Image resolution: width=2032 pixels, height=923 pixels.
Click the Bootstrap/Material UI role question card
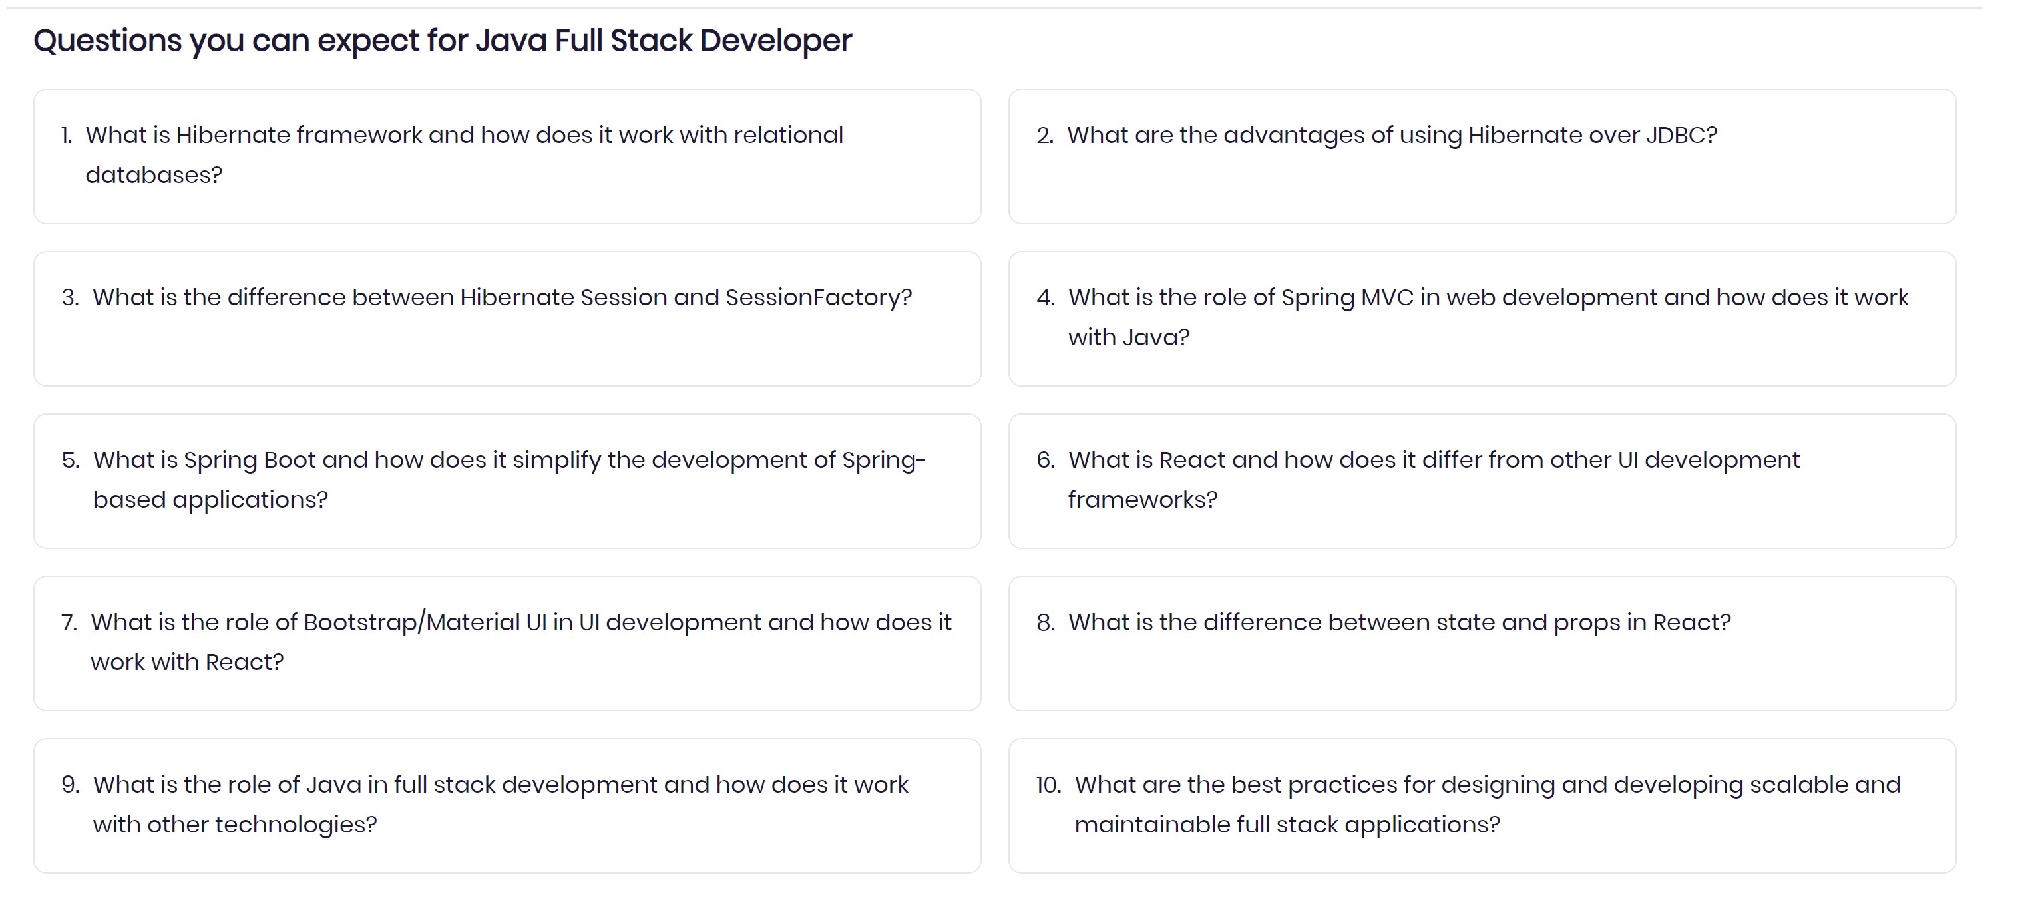click(x=507, y=644)
